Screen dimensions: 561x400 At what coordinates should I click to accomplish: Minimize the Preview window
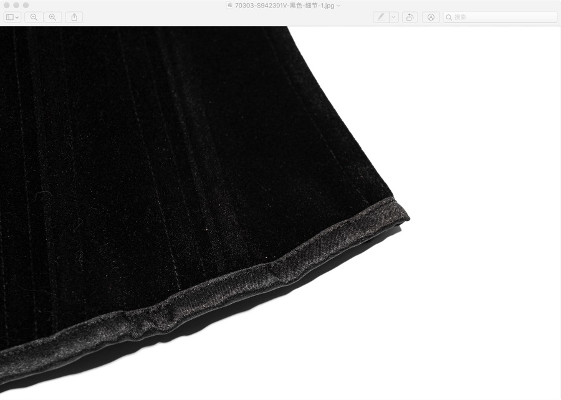16,5
